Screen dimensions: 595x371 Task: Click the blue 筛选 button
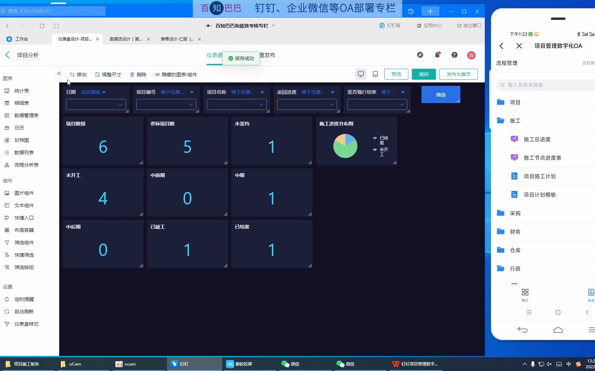click(x=441, y=94)
